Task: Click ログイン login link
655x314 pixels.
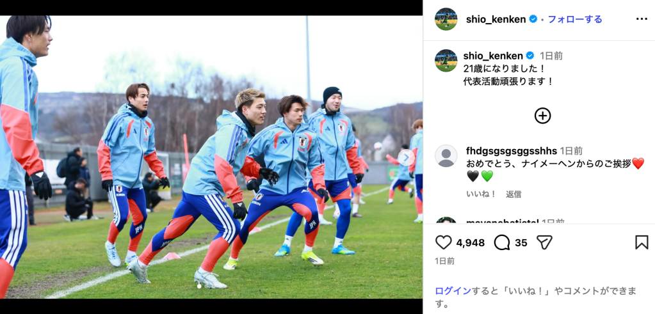Action: point(453,291)
